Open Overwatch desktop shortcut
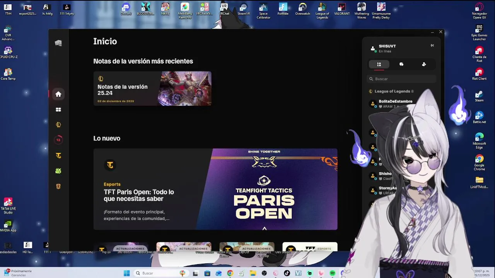 (302, 9)
